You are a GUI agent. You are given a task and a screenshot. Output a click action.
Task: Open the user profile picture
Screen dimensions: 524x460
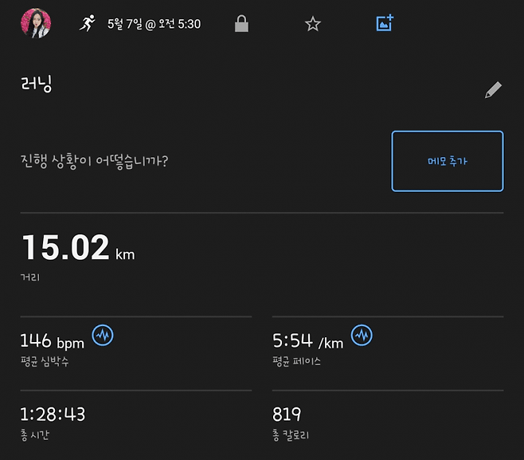pos(36,24)
